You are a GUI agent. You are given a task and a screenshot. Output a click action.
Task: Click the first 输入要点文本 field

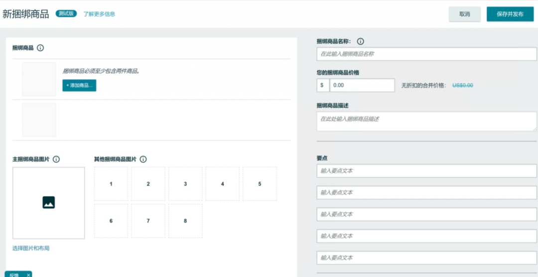click(x=426, y=171)
